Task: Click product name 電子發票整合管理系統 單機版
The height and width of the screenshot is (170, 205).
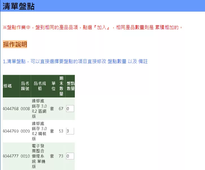Action: coord(40,156)
